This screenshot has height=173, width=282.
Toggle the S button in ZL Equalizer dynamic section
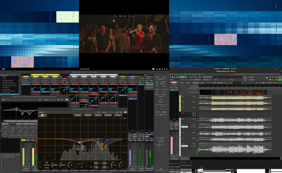(91, 167)
